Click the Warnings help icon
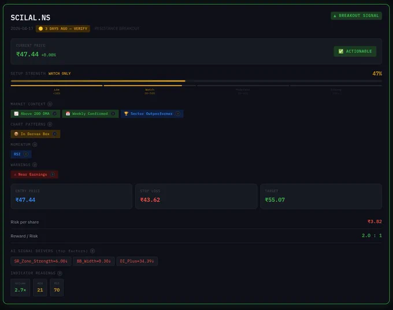This screenshot has height=310, width=393. click(35, 165)
